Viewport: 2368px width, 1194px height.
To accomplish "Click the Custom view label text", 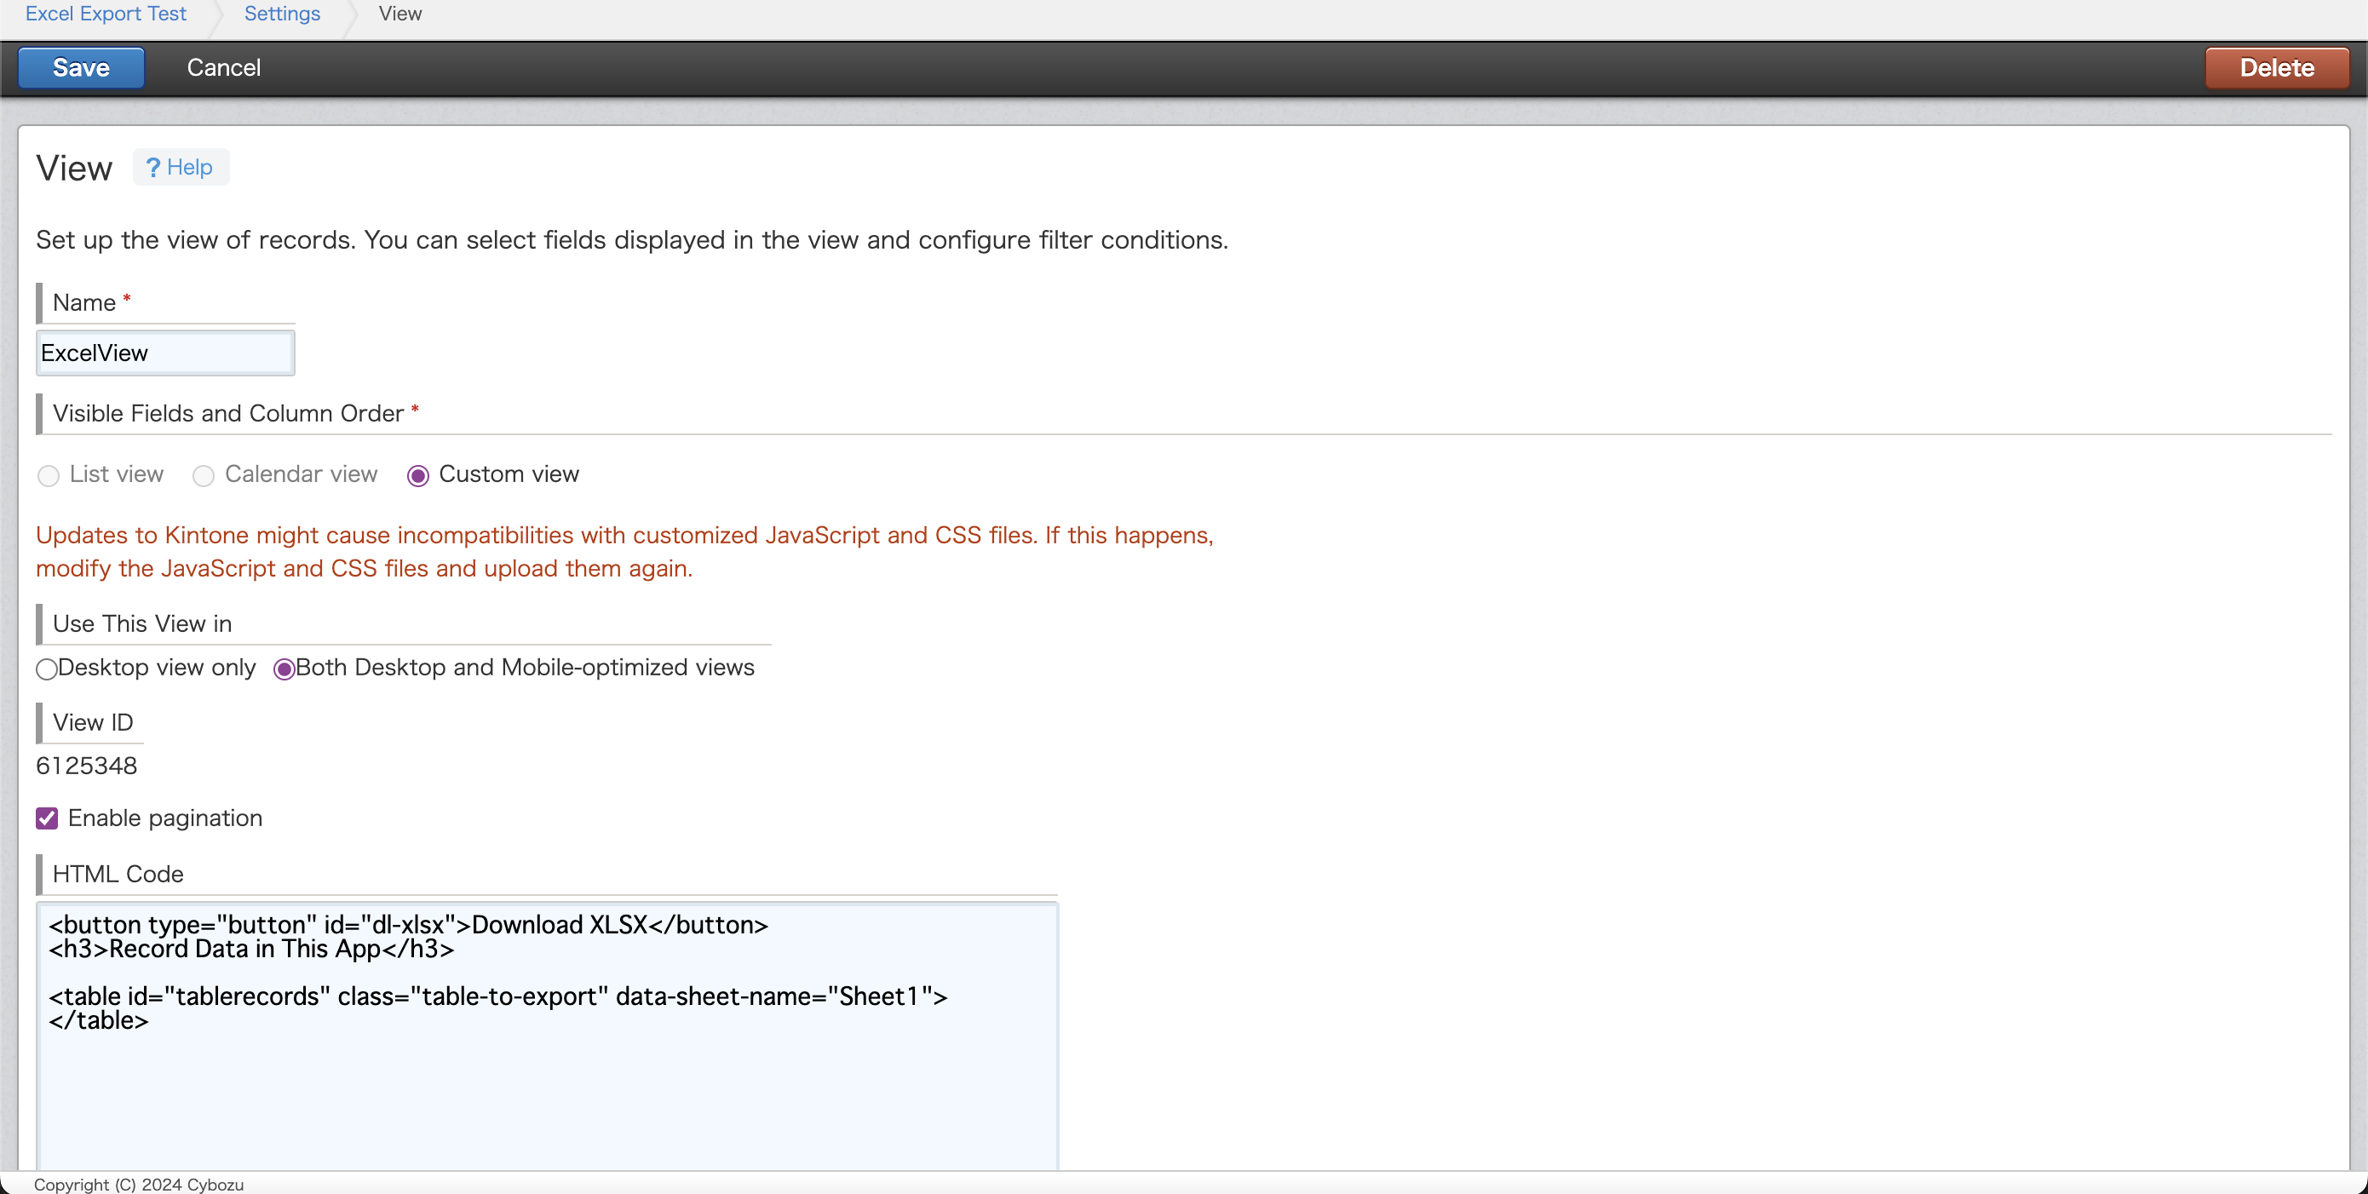I will tap(509, 474).
